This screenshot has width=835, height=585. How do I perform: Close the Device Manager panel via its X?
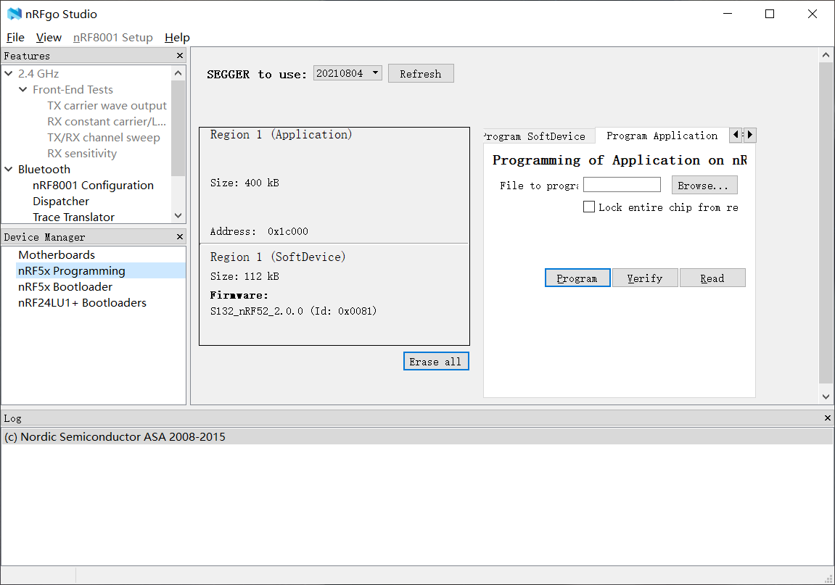pos(179,236)
